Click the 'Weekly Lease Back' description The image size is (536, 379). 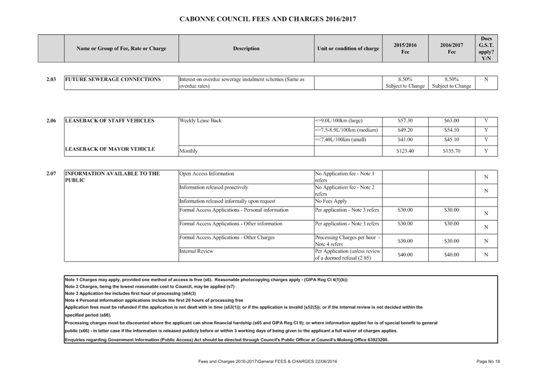point(200,120)
